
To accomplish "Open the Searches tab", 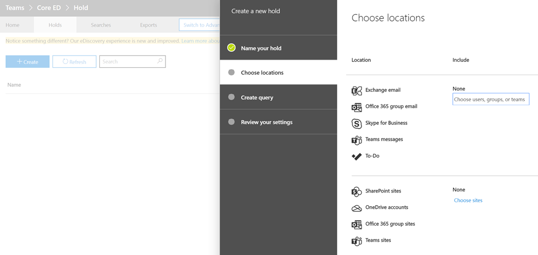I will point(100,25).
